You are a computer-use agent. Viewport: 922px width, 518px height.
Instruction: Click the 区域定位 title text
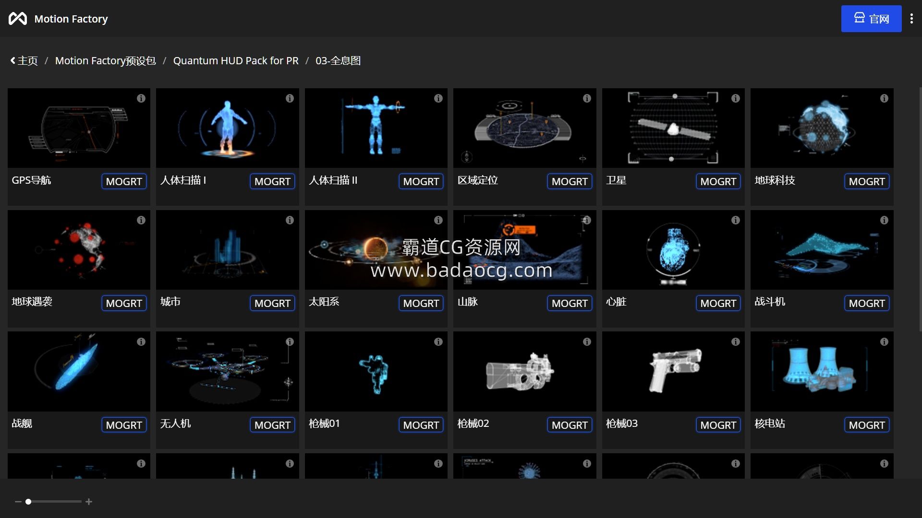(x=478, y=180)
